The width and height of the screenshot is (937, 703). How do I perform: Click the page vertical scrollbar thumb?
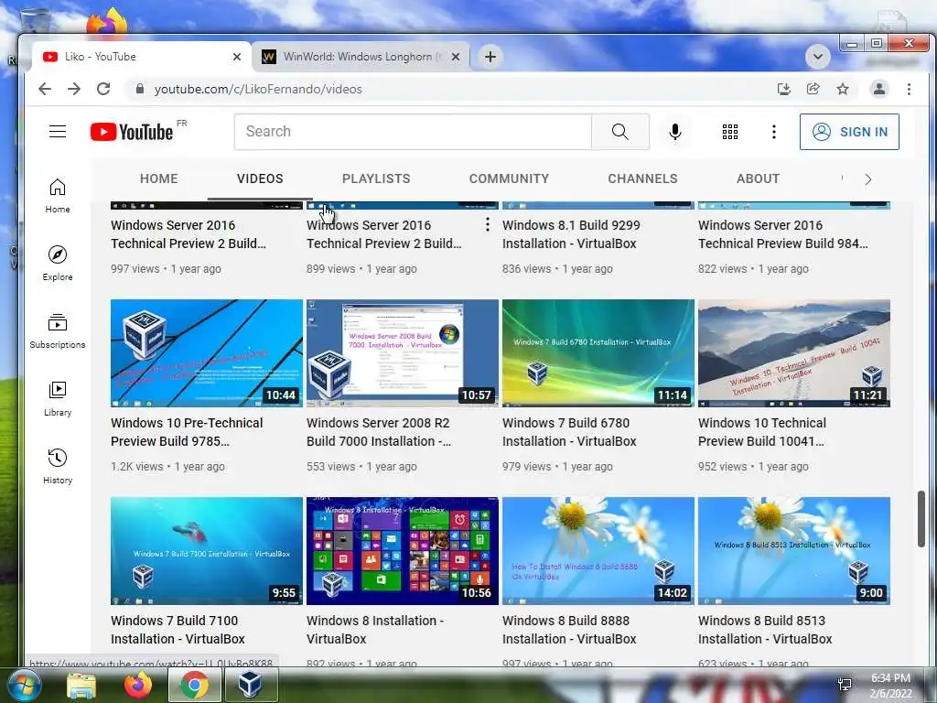click(x=921, y=519)
